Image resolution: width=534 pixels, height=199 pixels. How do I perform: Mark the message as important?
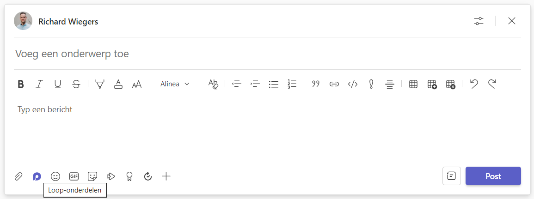pyautogui.click(x=371, y=84)
